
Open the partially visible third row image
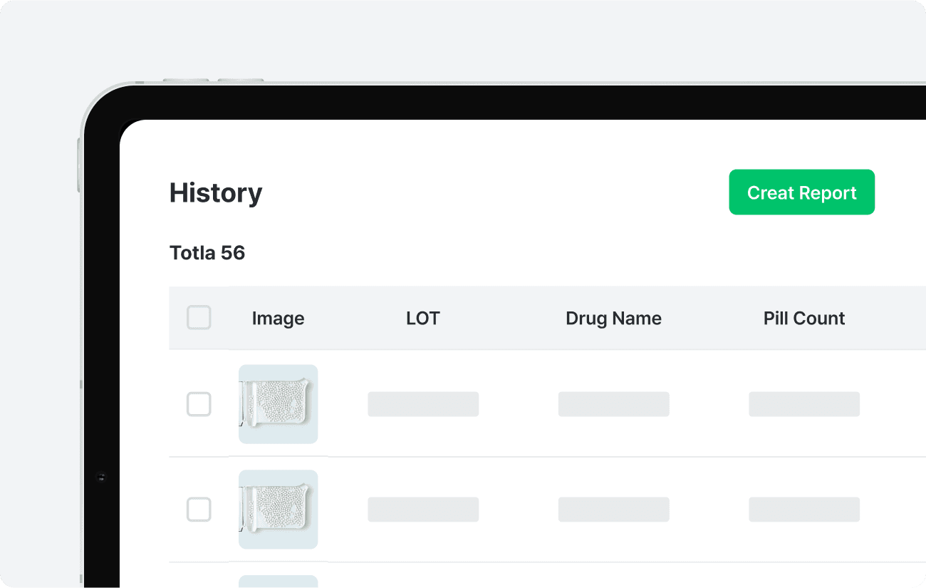[278, 582]
